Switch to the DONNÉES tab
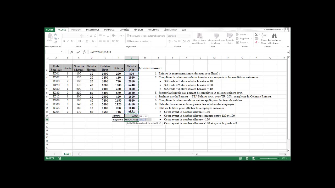This screenshot has height=188, width=335. (124, 30)
